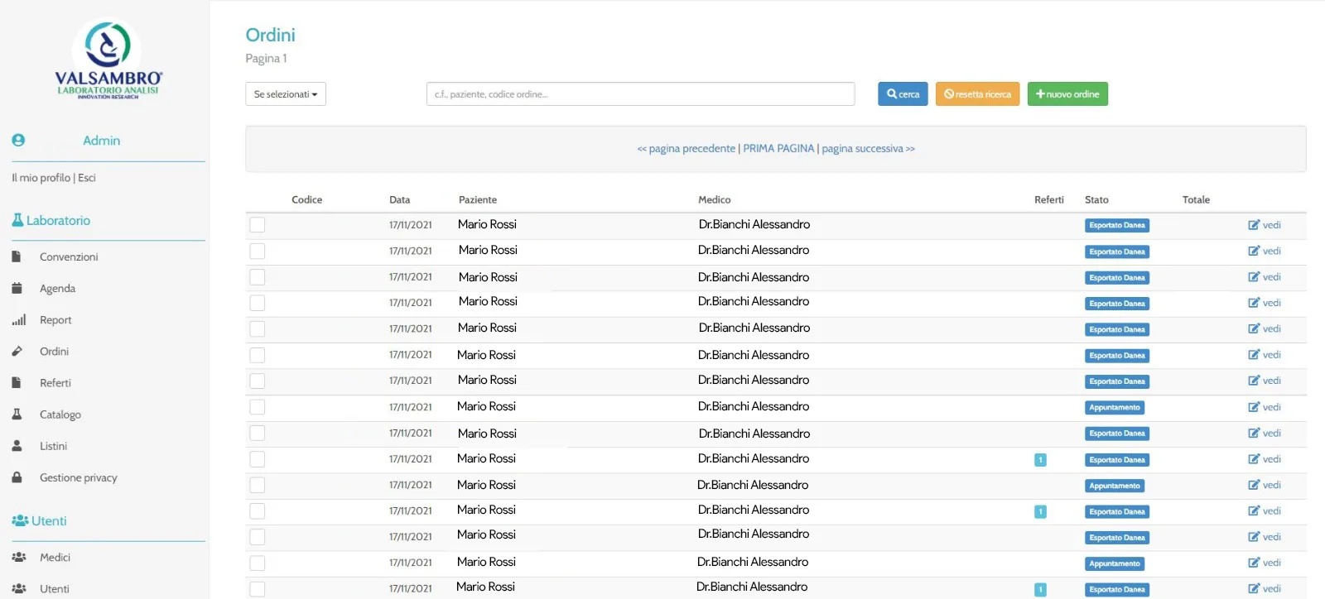Click the first 'Appuntamento' status badge

(1115, 408)
